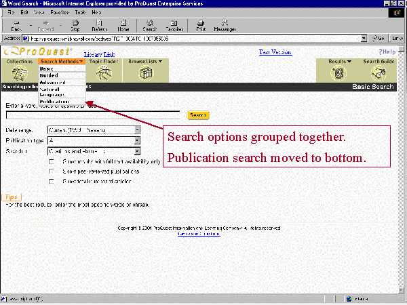Click the Refresh toolbar icon

click(100, 23)
